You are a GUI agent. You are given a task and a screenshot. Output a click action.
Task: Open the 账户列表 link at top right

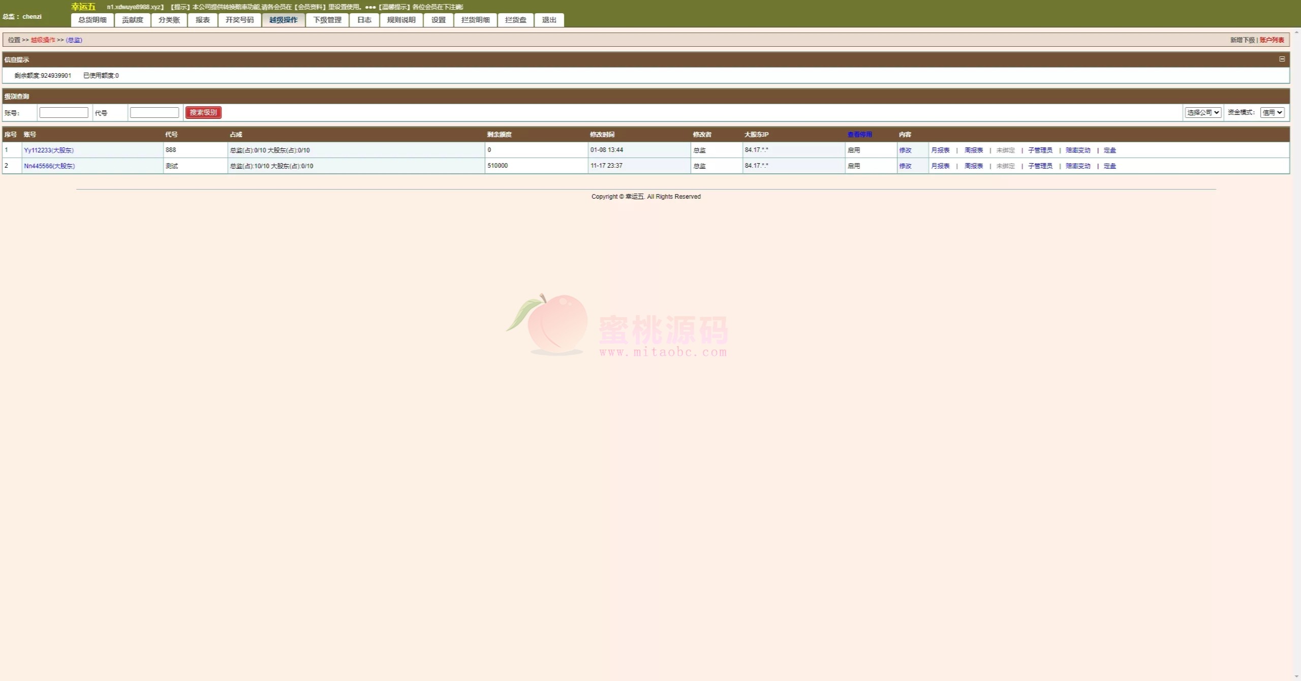coord(1272,40)
